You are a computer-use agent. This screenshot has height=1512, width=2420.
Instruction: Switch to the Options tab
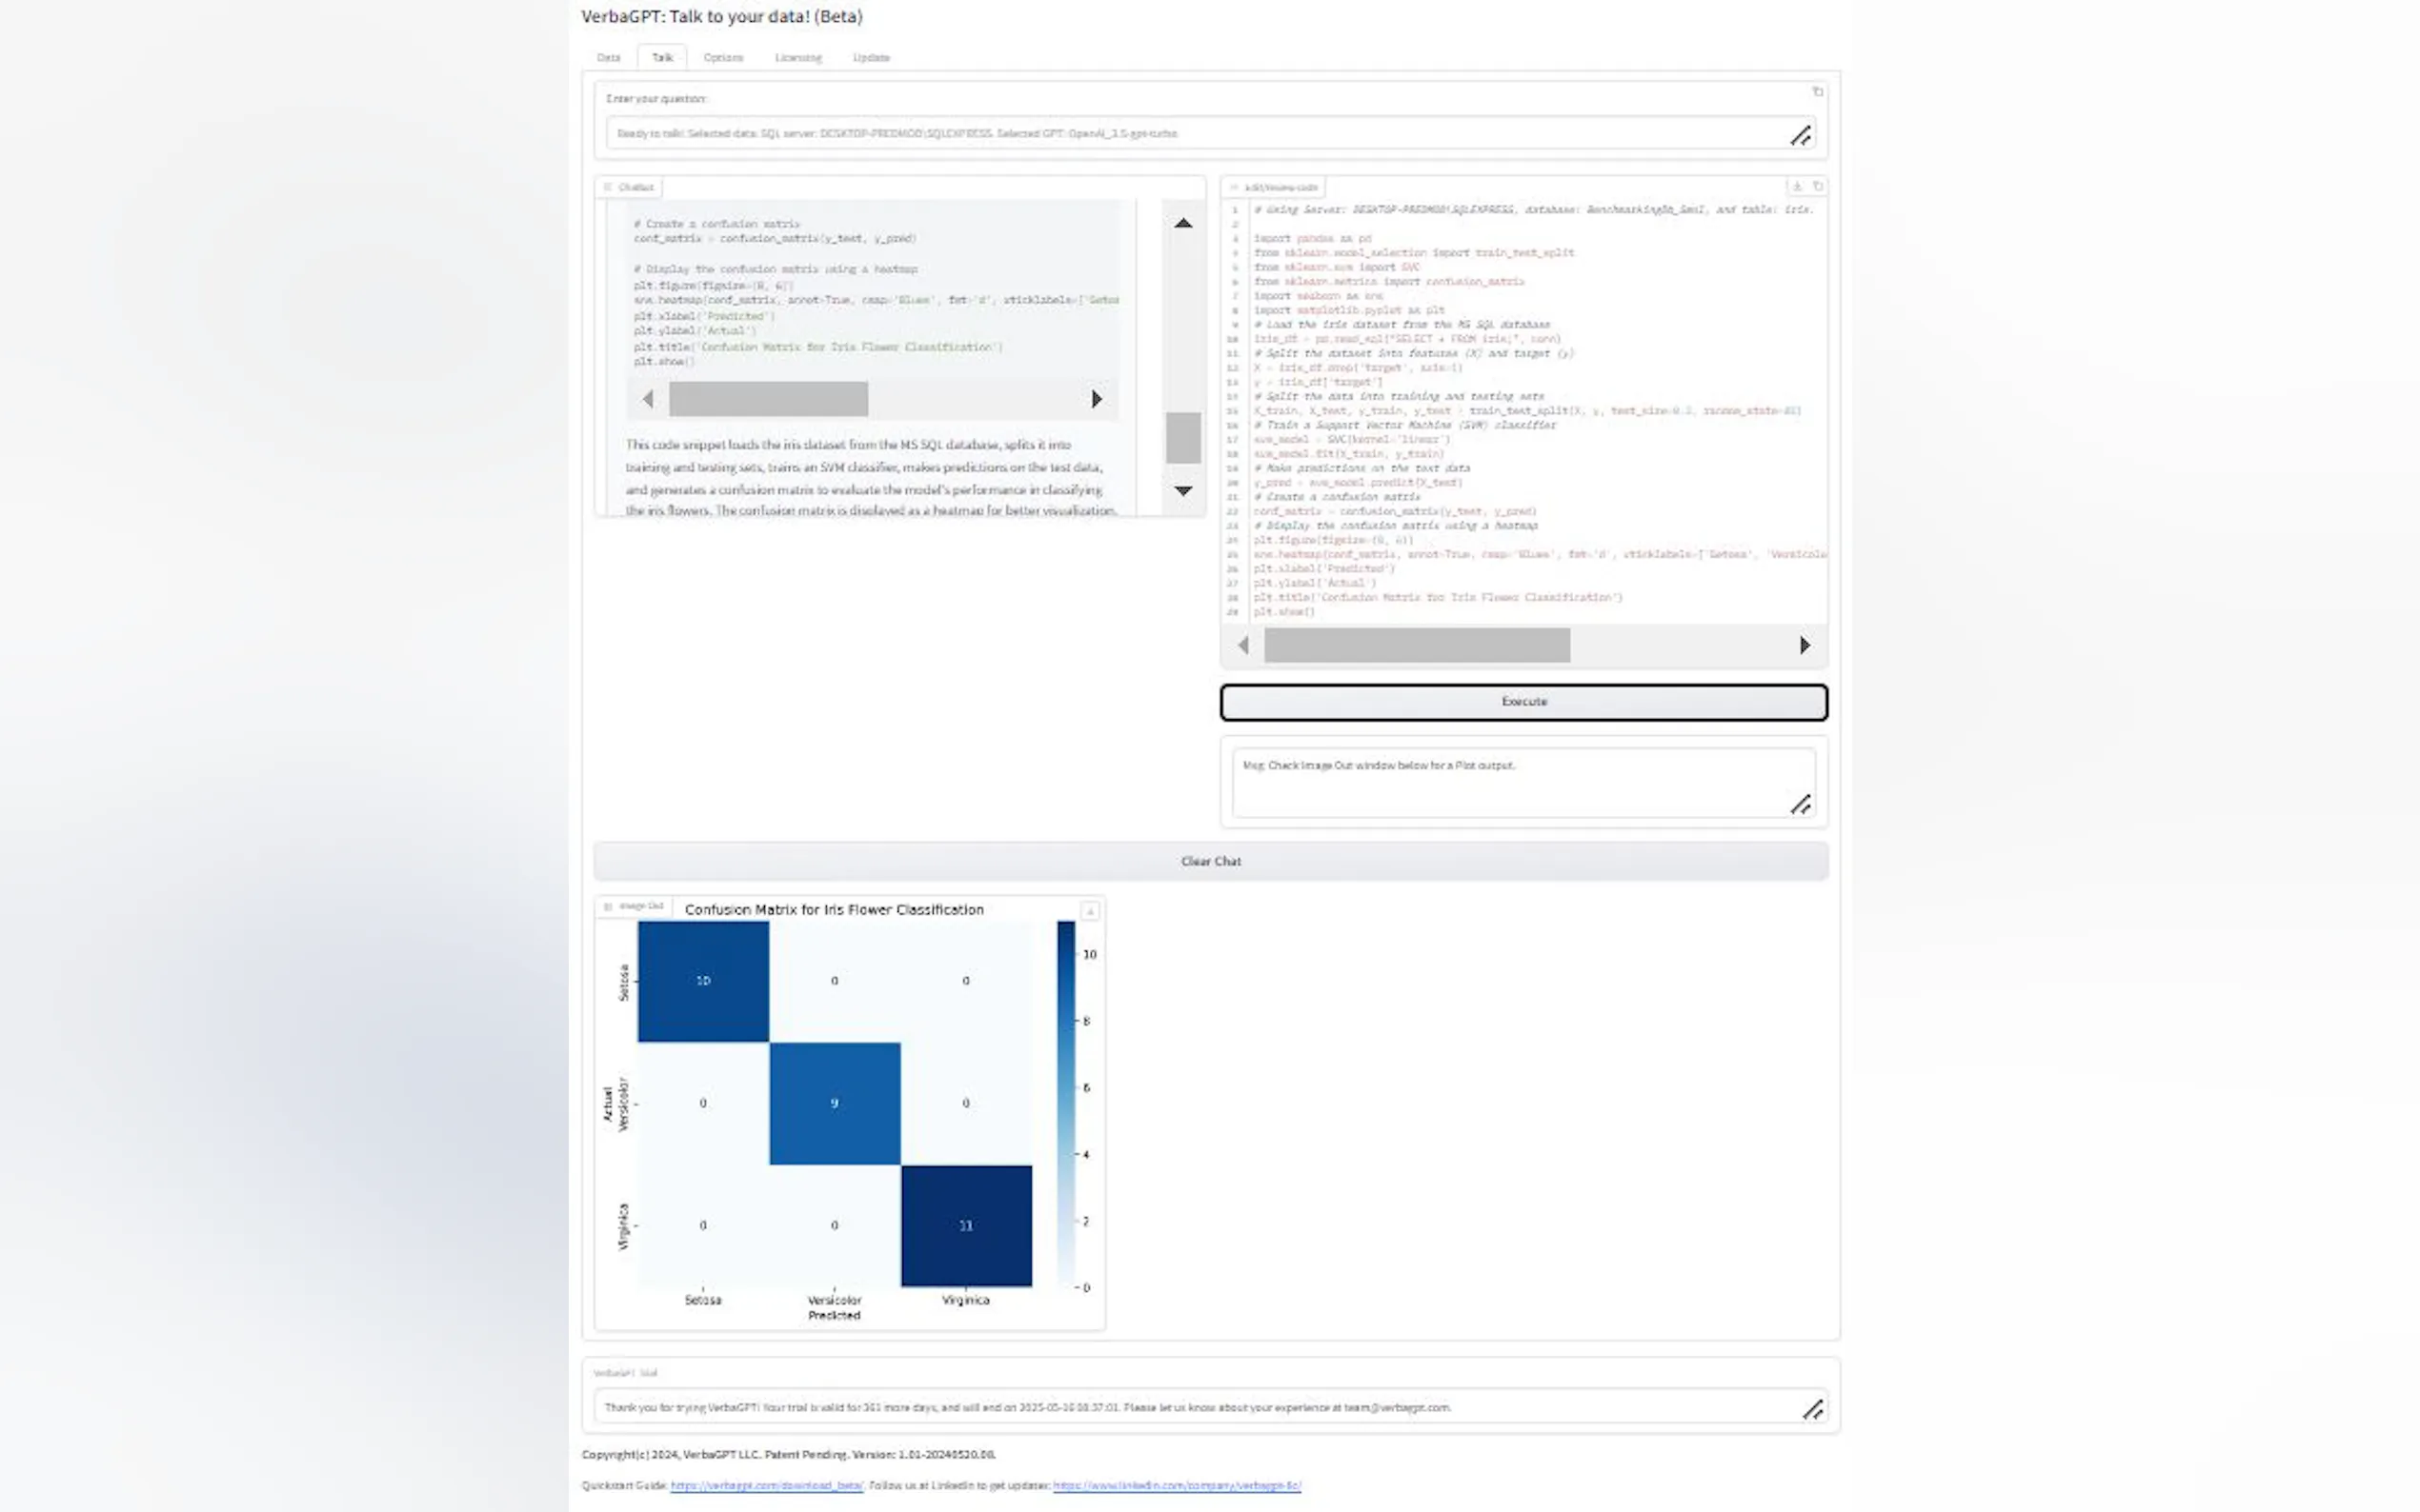coord(722,58)
